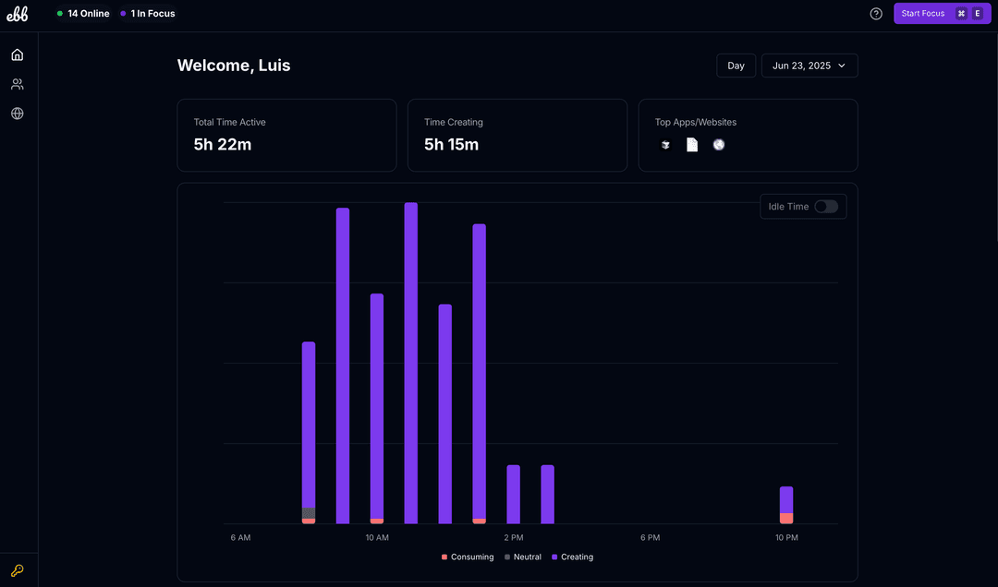Screen dimensions: 998x587
Task: Click the 14 Online status badge
Action: click(x=83, y=14)
